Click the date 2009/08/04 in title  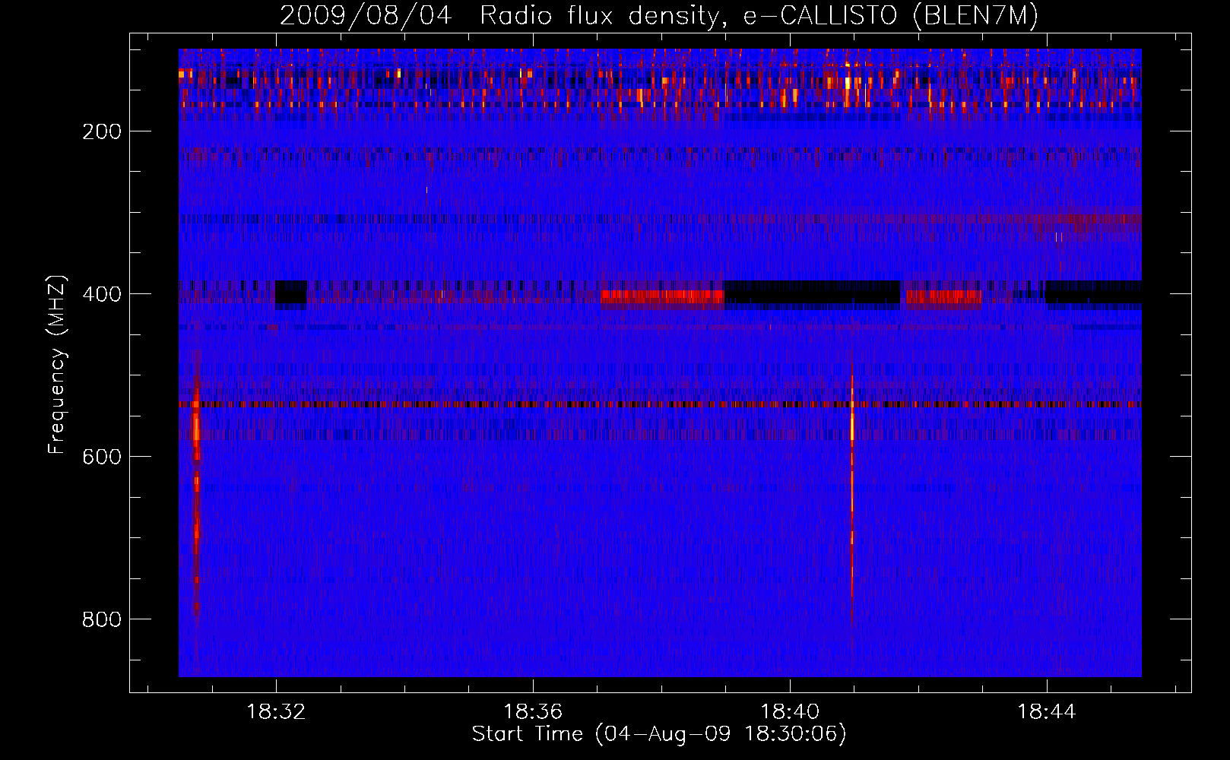click(366, 15)
